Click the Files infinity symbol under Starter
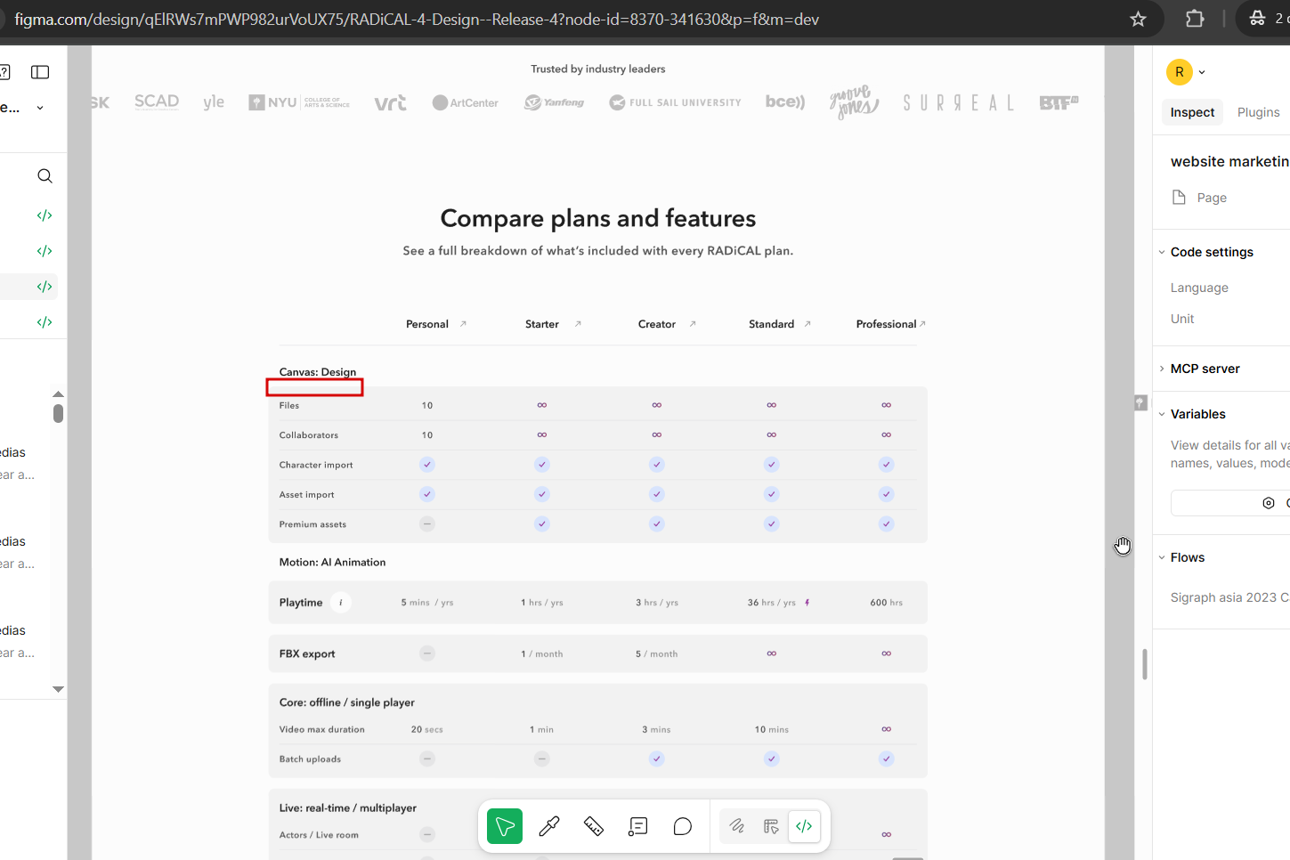This screenshot has width=1290, height=860. [542, 405]
